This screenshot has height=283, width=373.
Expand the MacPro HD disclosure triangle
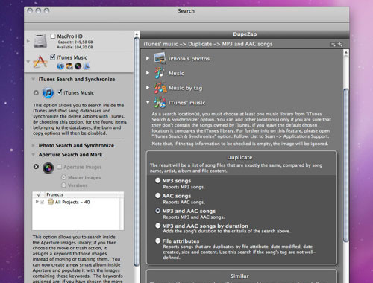28,41
